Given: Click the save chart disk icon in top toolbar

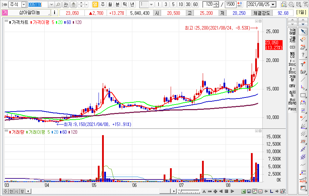Looking at the screenshot, I should coord(298,4).
